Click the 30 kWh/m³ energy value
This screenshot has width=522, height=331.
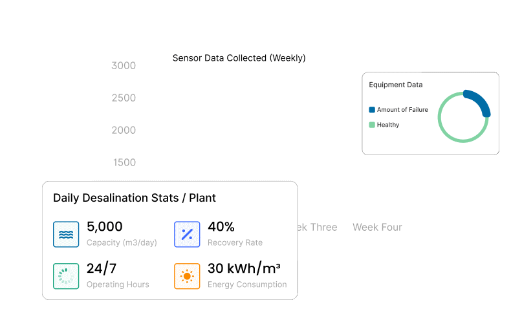tap(244, 268)
